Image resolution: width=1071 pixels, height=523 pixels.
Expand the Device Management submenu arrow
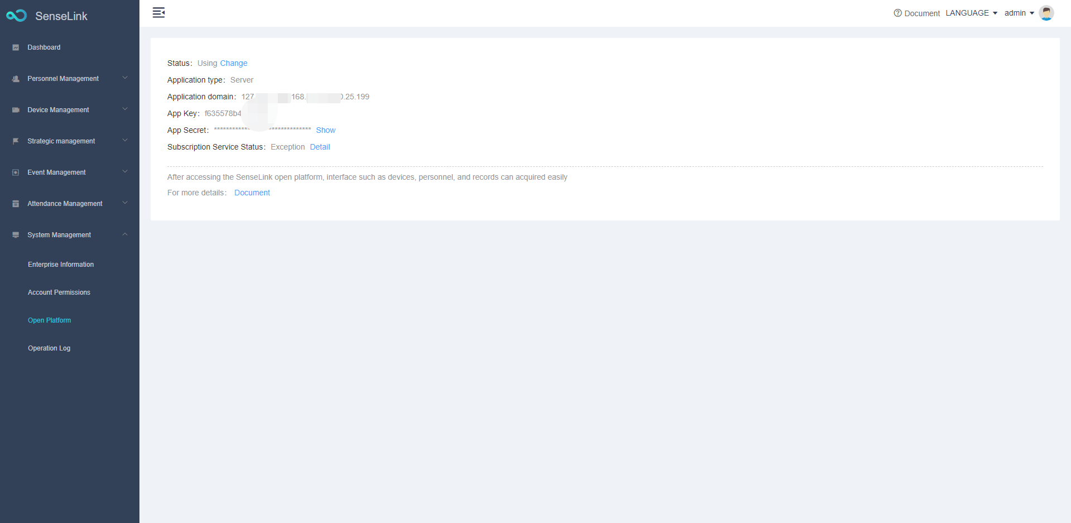click(x=125, y=109)
